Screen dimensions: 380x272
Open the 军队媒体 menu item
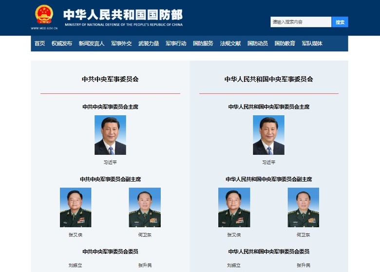pyautogui.click(x=312, y=43)
